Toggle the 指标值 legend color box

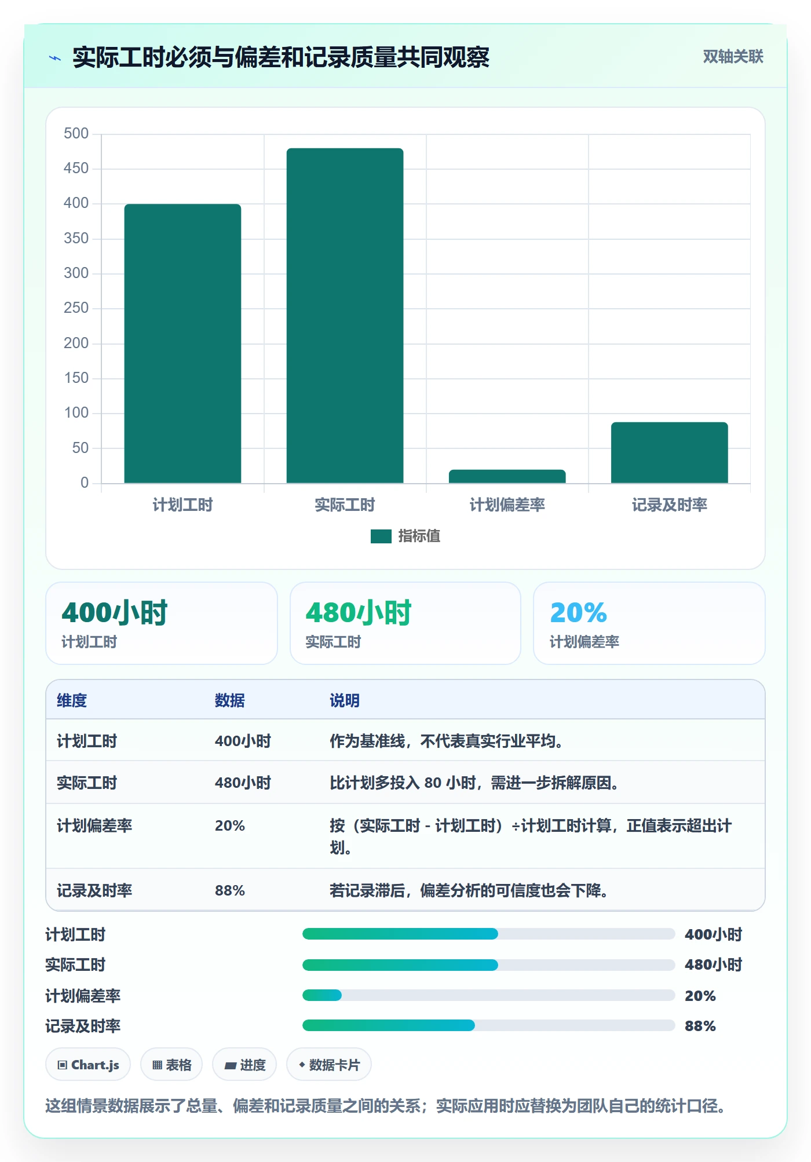tap(381, 536)
